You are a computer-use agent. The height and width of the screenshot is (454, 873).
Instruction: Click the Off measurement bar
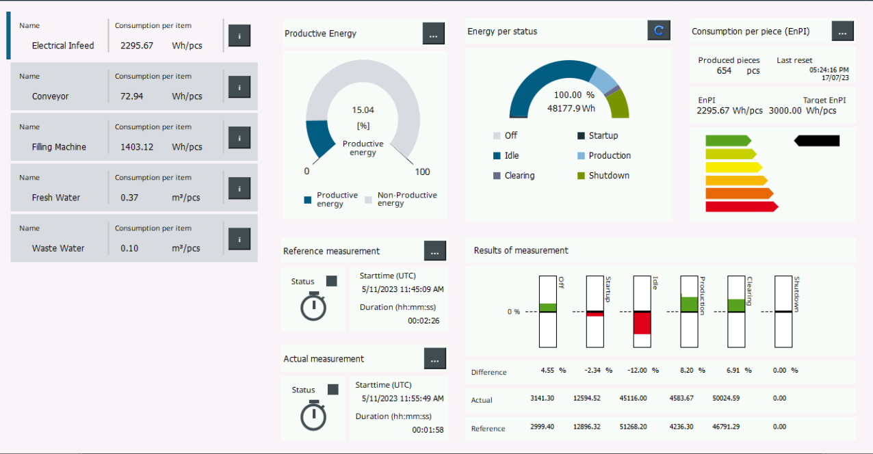click(x=547, y=311)
